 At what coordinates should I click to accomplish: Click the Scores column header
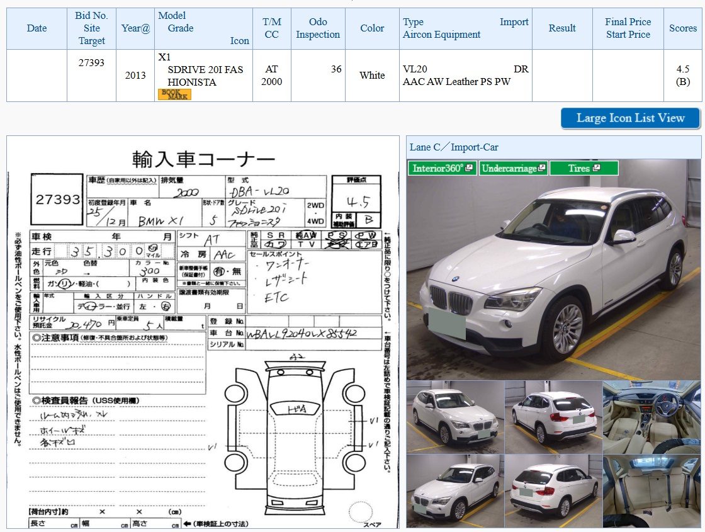(682, 28)
